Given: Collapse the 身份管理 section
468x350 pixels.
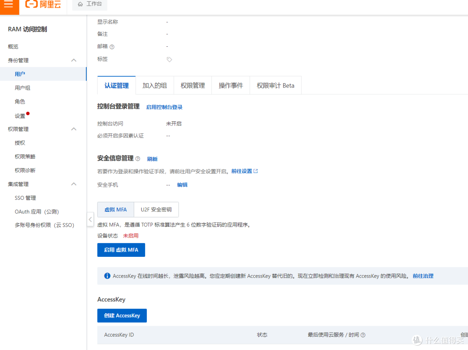Looking at the screenshot, I should coord(74,60).
